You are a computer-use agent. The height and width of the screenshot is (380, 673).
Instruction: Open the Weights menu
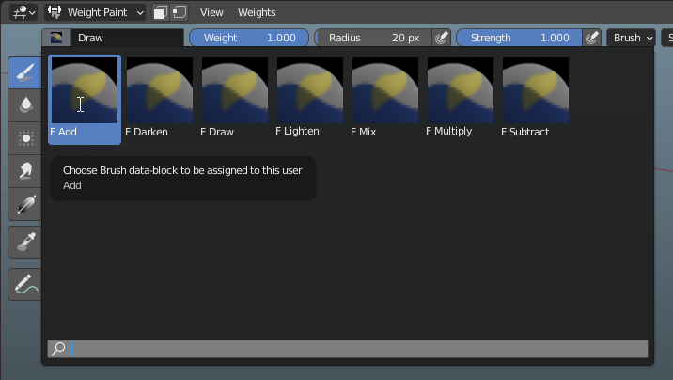point(257,12)
